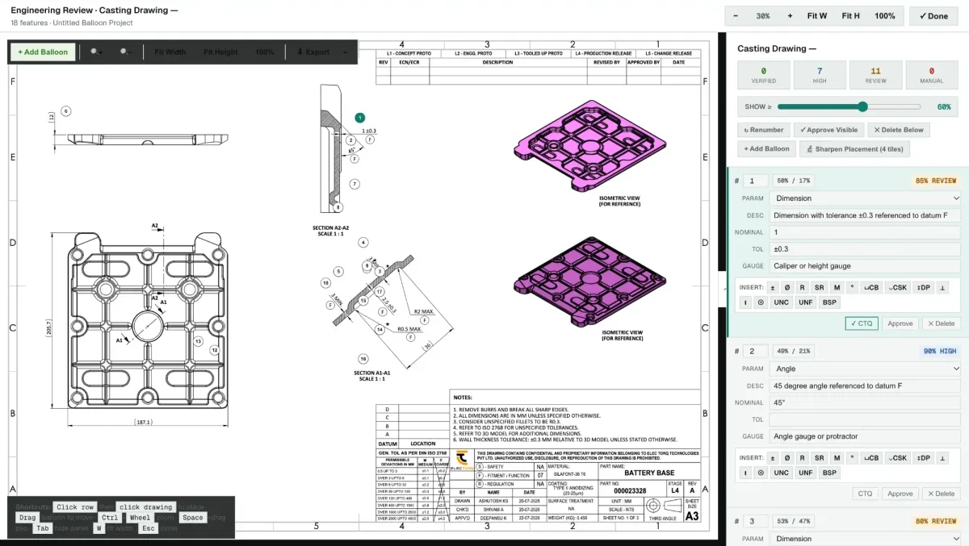Image resolution: width=969 pixels, height=546 pixels.
Task: Click + Add Balloon in the side panel
Action: click(766, 149)
